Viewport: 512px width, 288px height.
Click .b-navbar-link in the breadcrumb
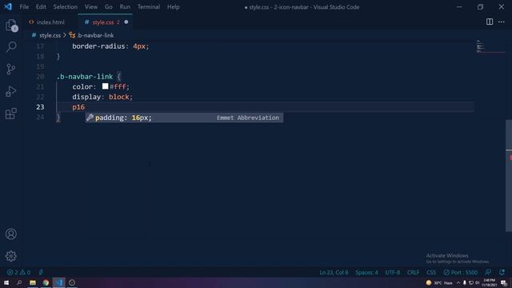tap(96, 35)
